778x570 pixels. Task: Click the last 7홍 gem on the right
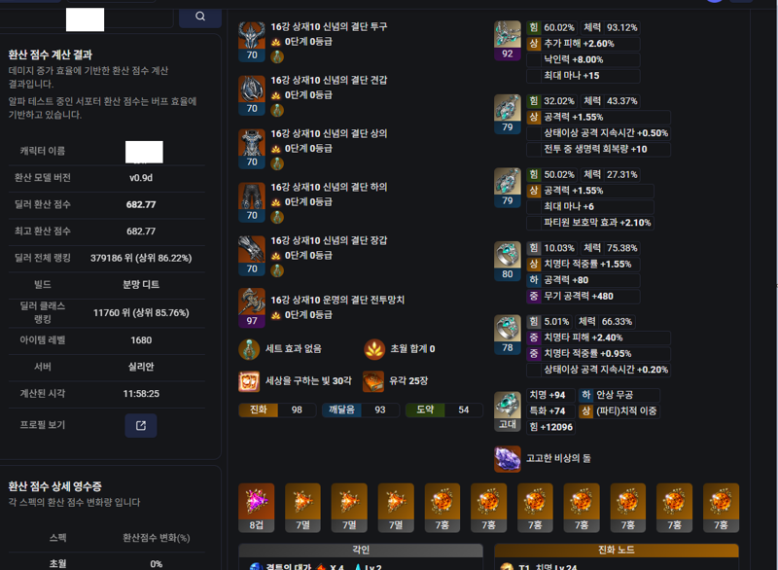pos(721,508)
